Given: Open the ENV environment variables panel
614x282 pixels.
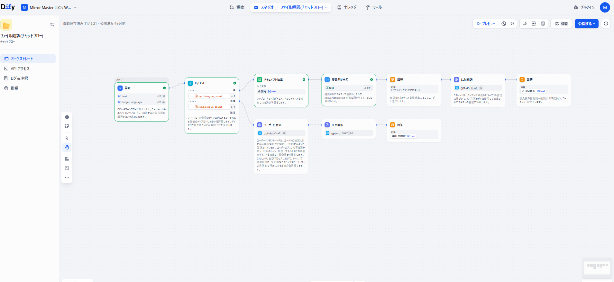Looking at the screenshot, I should tap(534, 24).
